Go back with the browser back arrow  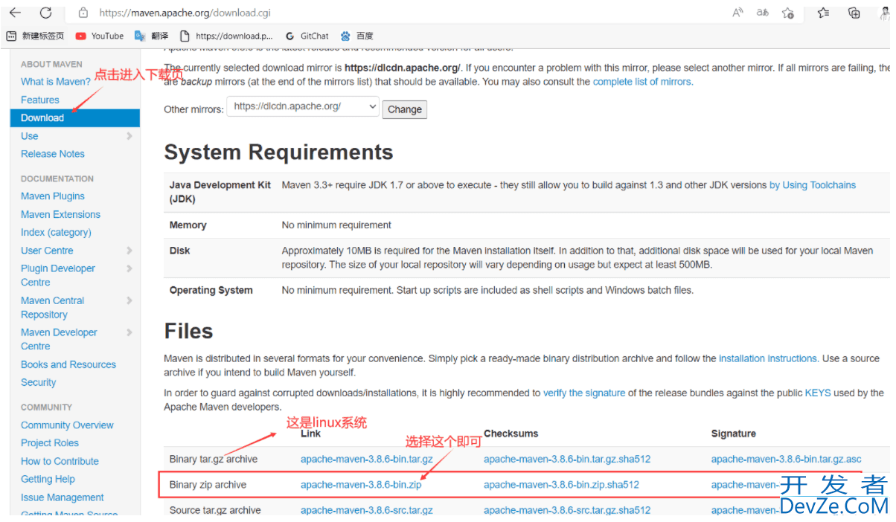click(x=15, y=13)
